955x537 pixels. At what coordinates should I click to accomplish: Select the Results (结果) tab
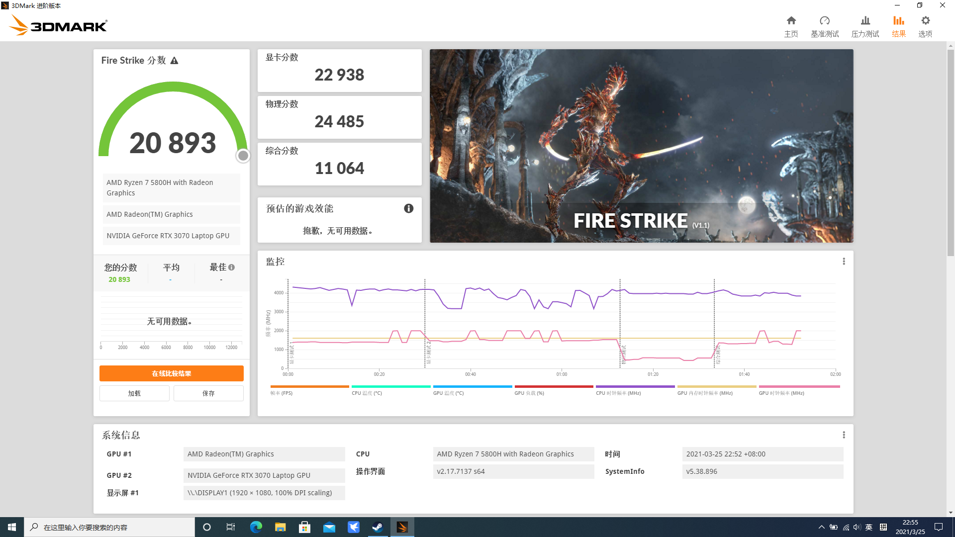(x=898, y=26)
